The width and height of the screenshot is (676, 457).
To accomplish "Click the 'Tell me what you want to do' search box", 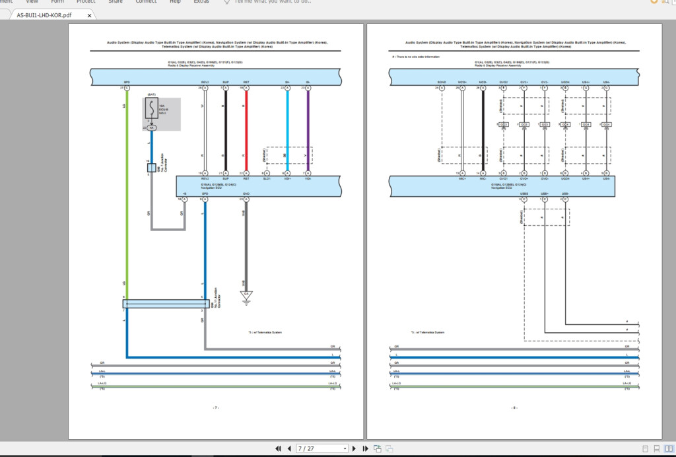I will [273, 2].
